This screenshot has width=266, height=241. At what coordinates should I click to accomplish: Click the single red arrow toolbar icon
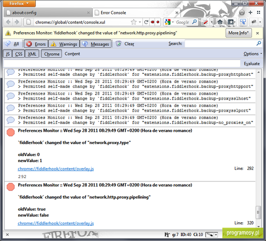[x=158, y=22]
